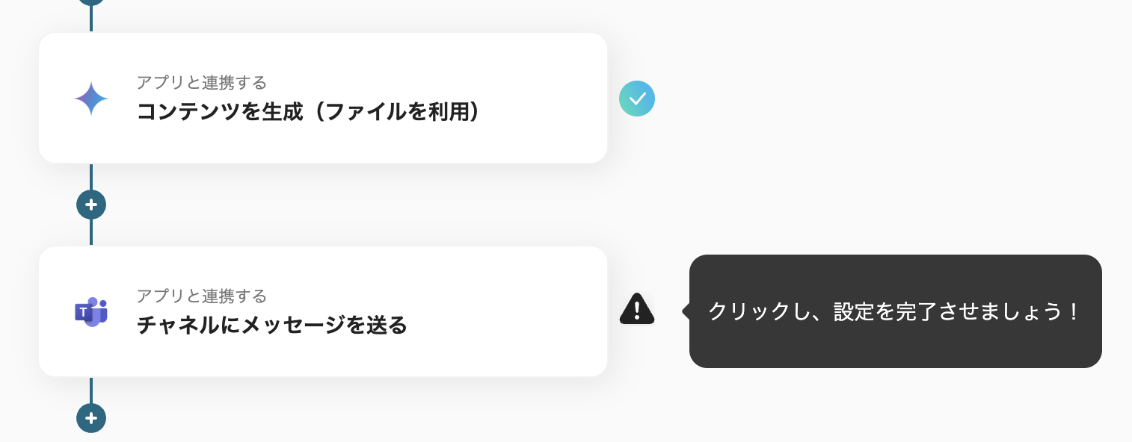Click the クリックし、設定を完了させましょう！tooltip
Screen dimensions: 1132x442
894,311
